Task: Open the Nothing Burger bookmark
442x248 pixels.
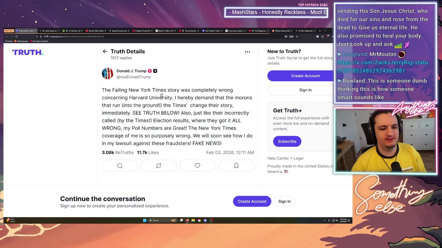Action: click(x=21, y=41)
